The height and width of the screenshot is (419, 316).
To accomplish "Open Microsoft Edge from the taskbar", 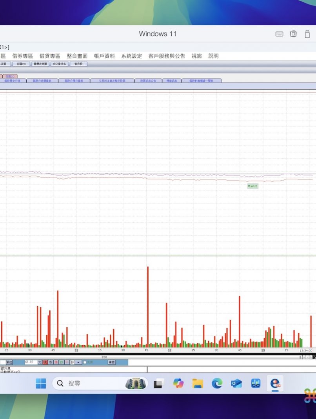I will [x=217, y=383].
